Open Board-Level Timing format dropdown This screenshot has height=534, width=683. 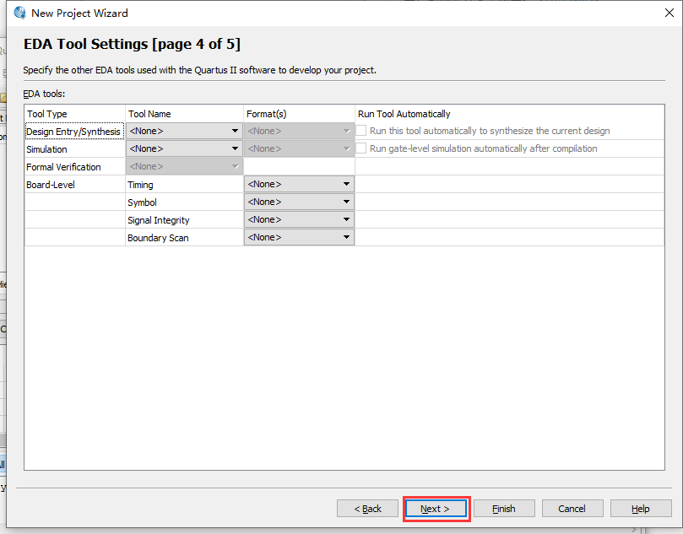299,184
